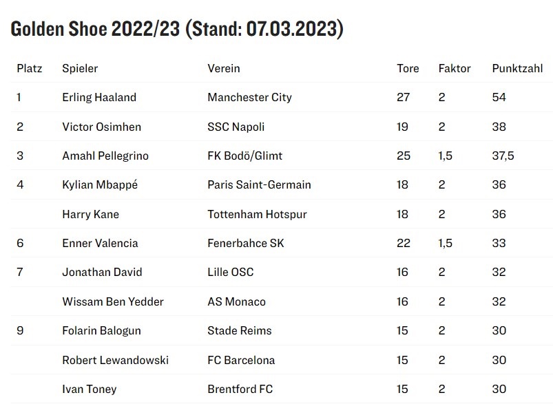Select the Brentford FC club cell

[x=240, y=389]
